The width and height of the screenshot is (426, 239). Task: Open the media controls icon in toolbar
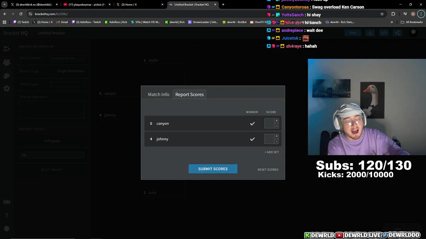tap(405, 14)
